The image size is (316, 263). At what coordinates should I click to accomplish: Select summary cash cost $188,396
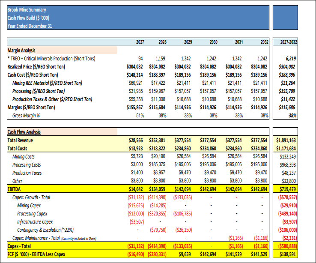[x=287, y=75]
